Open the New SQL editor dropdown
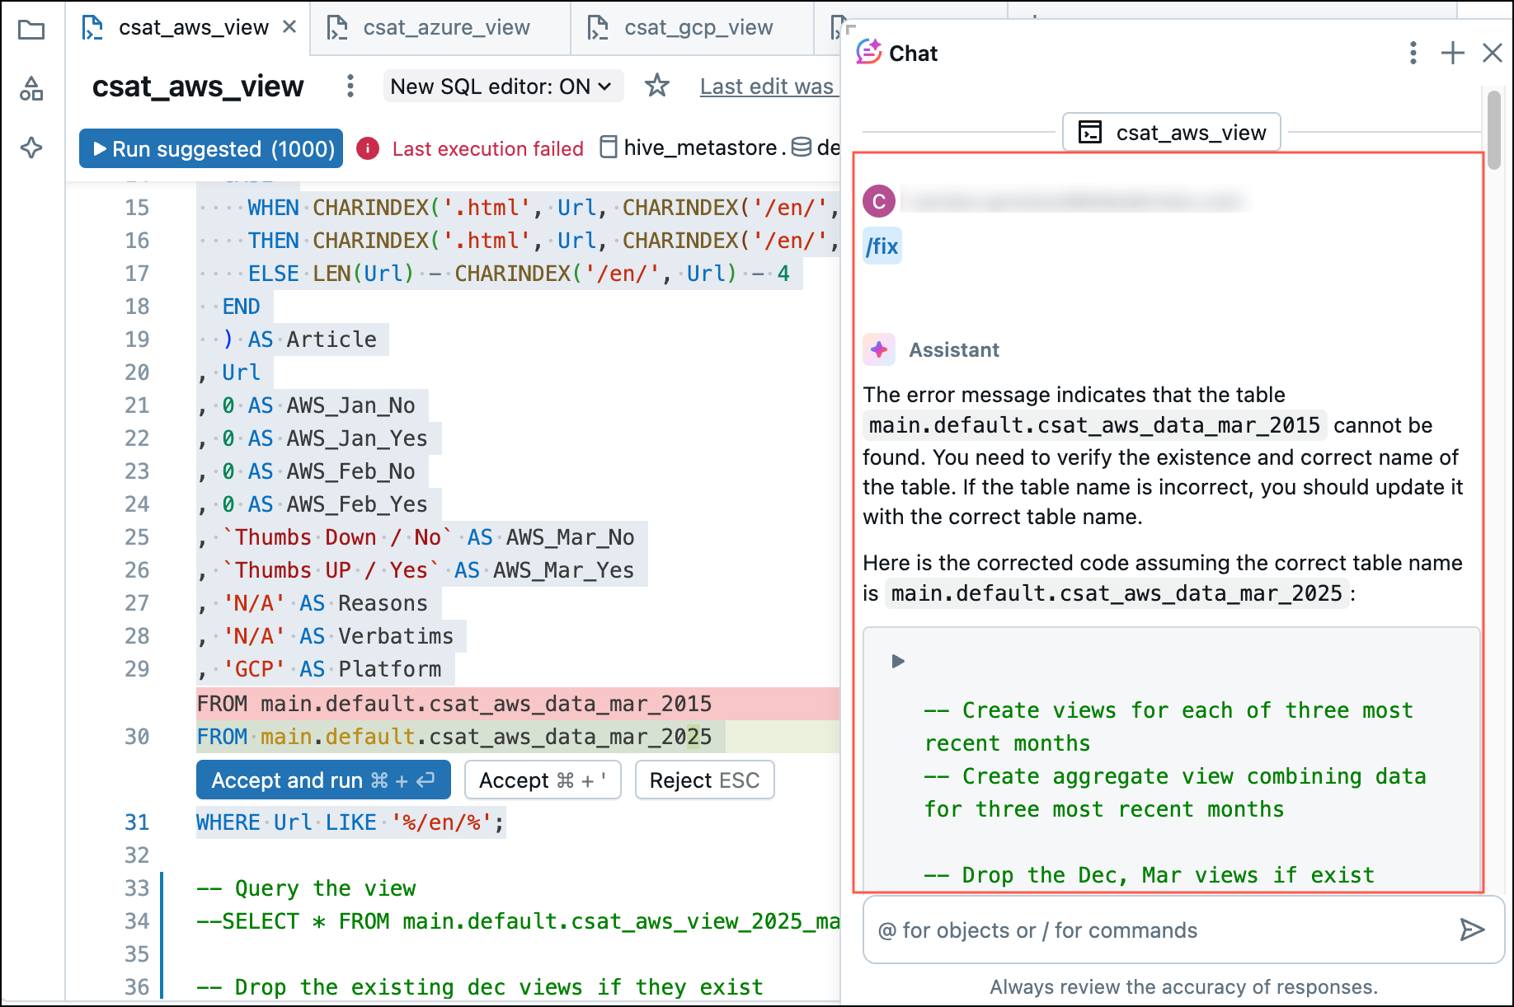This screenshot has height=1007, width=1514. pos(503,86)
